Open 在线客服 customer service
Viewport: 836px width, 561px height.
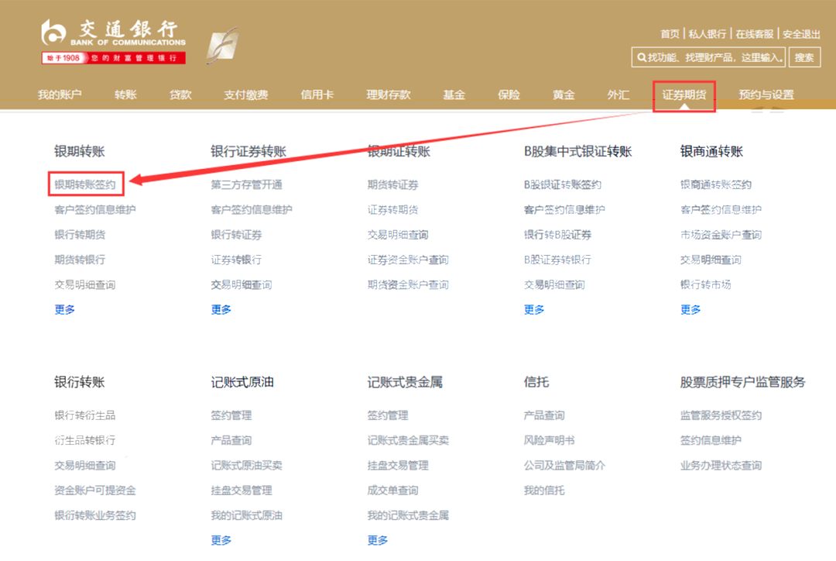pyautogui.click(x=755, y=34)
